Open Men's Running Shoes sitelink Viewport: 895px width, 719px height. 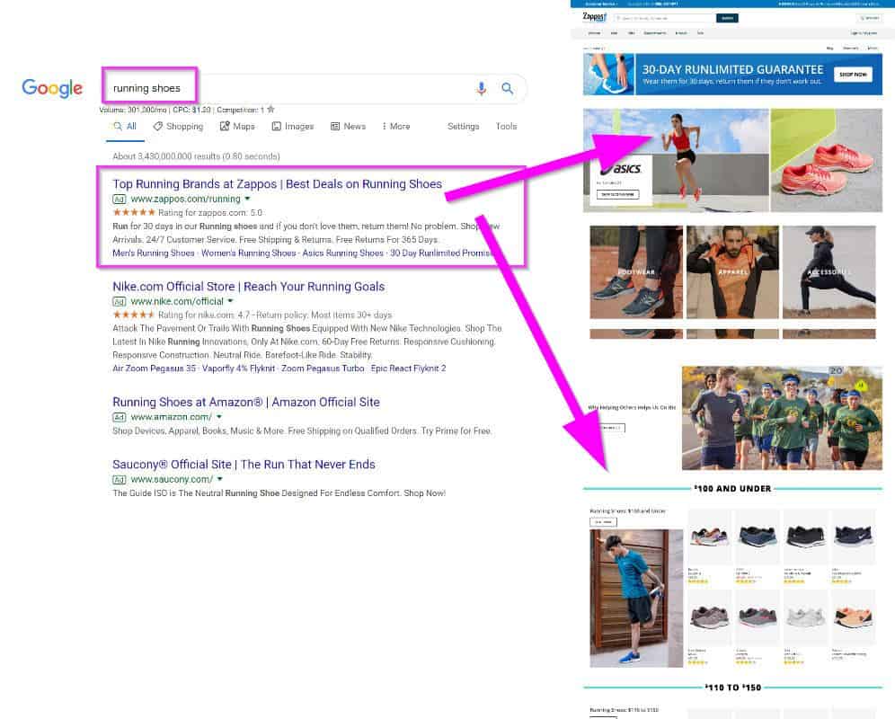point(154,253)
